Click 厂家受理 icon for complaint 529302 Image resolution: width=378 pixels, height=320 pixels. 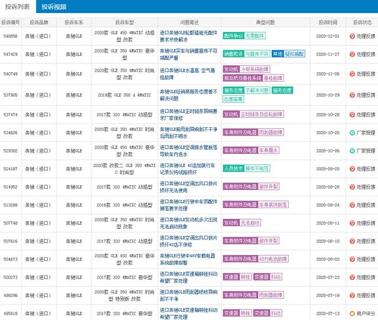[x=352, y=151]
